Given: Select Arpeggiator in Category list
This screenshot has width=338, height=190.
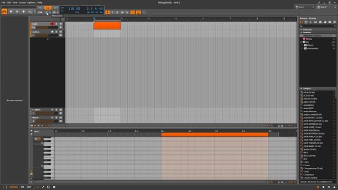Looking at the screenshot, I should pos(308,105).
